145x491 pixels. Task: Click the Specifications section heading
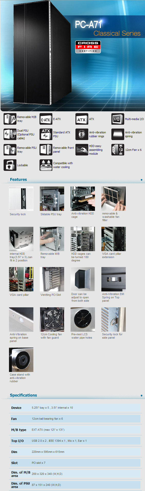click(23, 395)
